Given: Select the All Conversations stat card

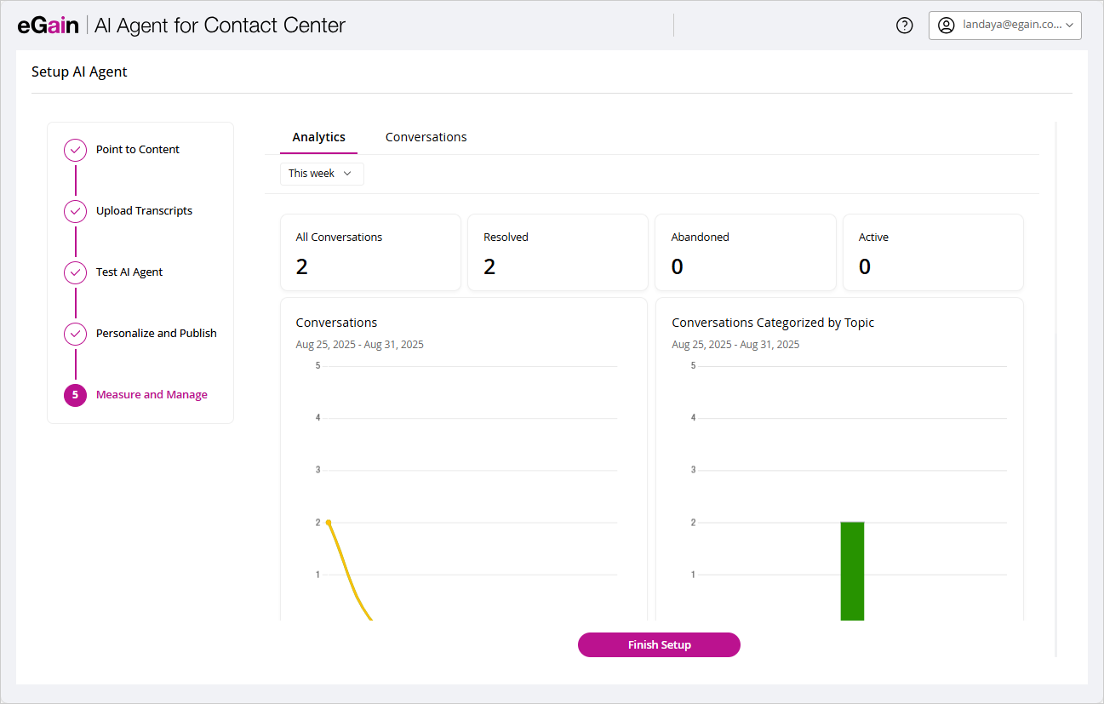Looking at the screenshot, I should click(x=370, y=253).
